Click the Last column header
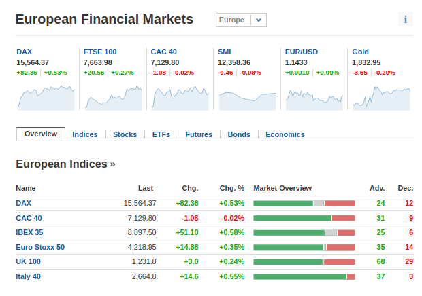The image size is (422, 296). pyautogui.click(x=146, y=188)
